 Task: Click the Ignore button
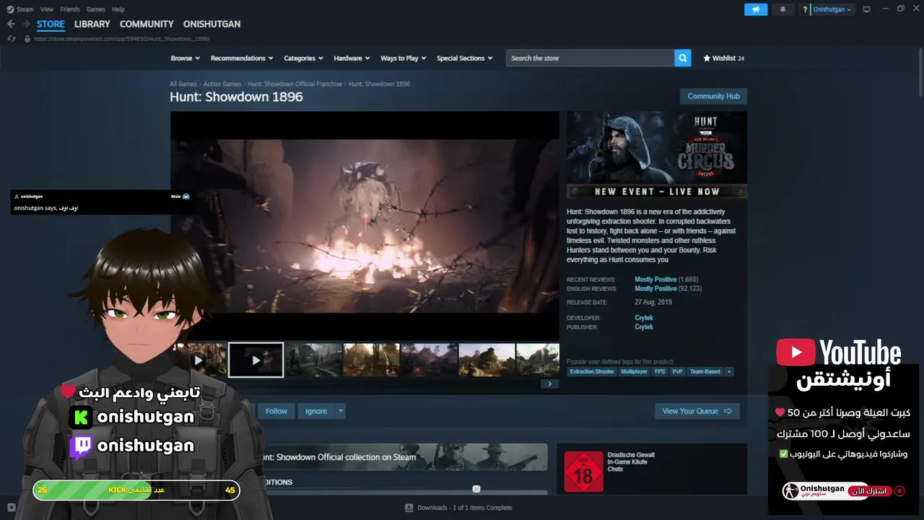[316, 411]
